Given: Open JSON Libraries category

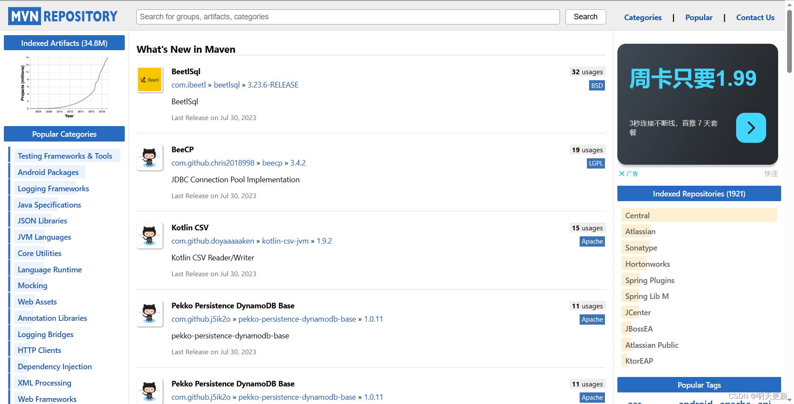Looking at the screenshot, I should [42, 221].
